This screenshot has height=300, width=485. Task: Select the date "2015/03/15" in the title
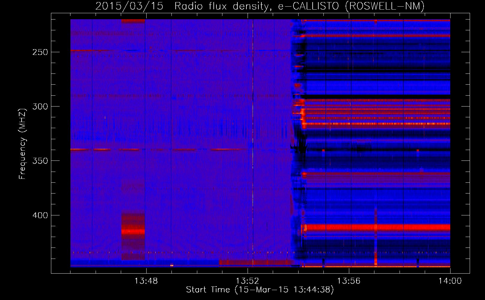pos(129,6)
